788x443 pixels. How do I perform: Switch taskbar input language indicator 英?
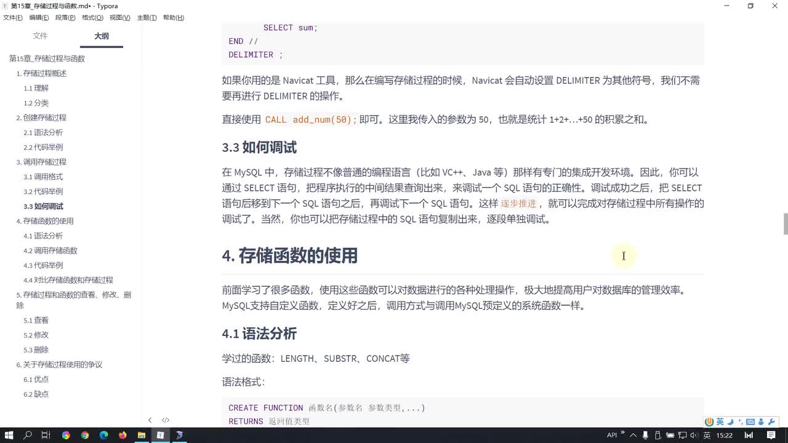pyautogui.click(x=707, y=435)
